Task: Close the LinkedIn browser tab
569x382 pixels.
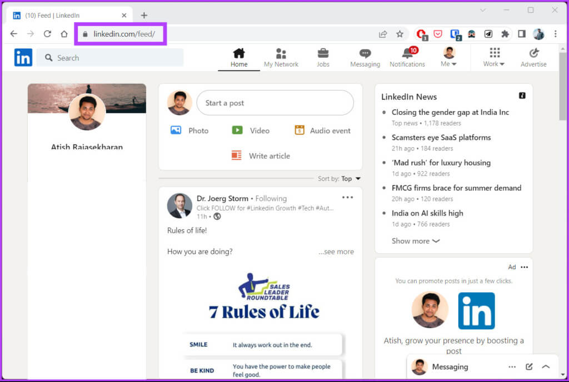Action: coord(124,15)
